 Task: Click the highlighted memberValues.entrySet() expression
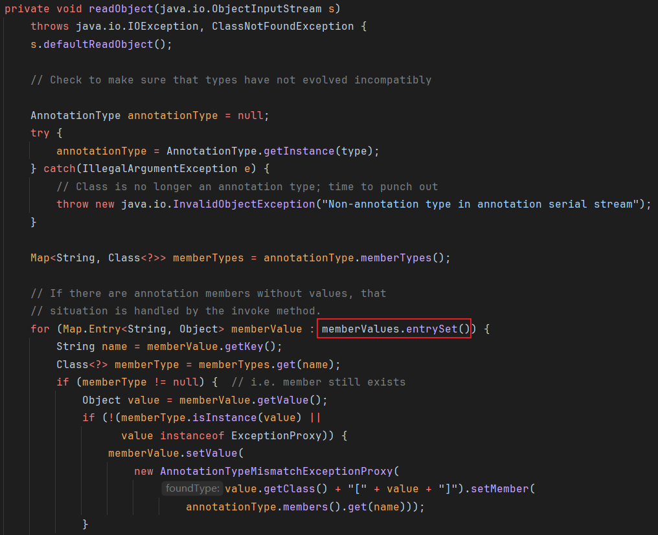click(395, 329)
